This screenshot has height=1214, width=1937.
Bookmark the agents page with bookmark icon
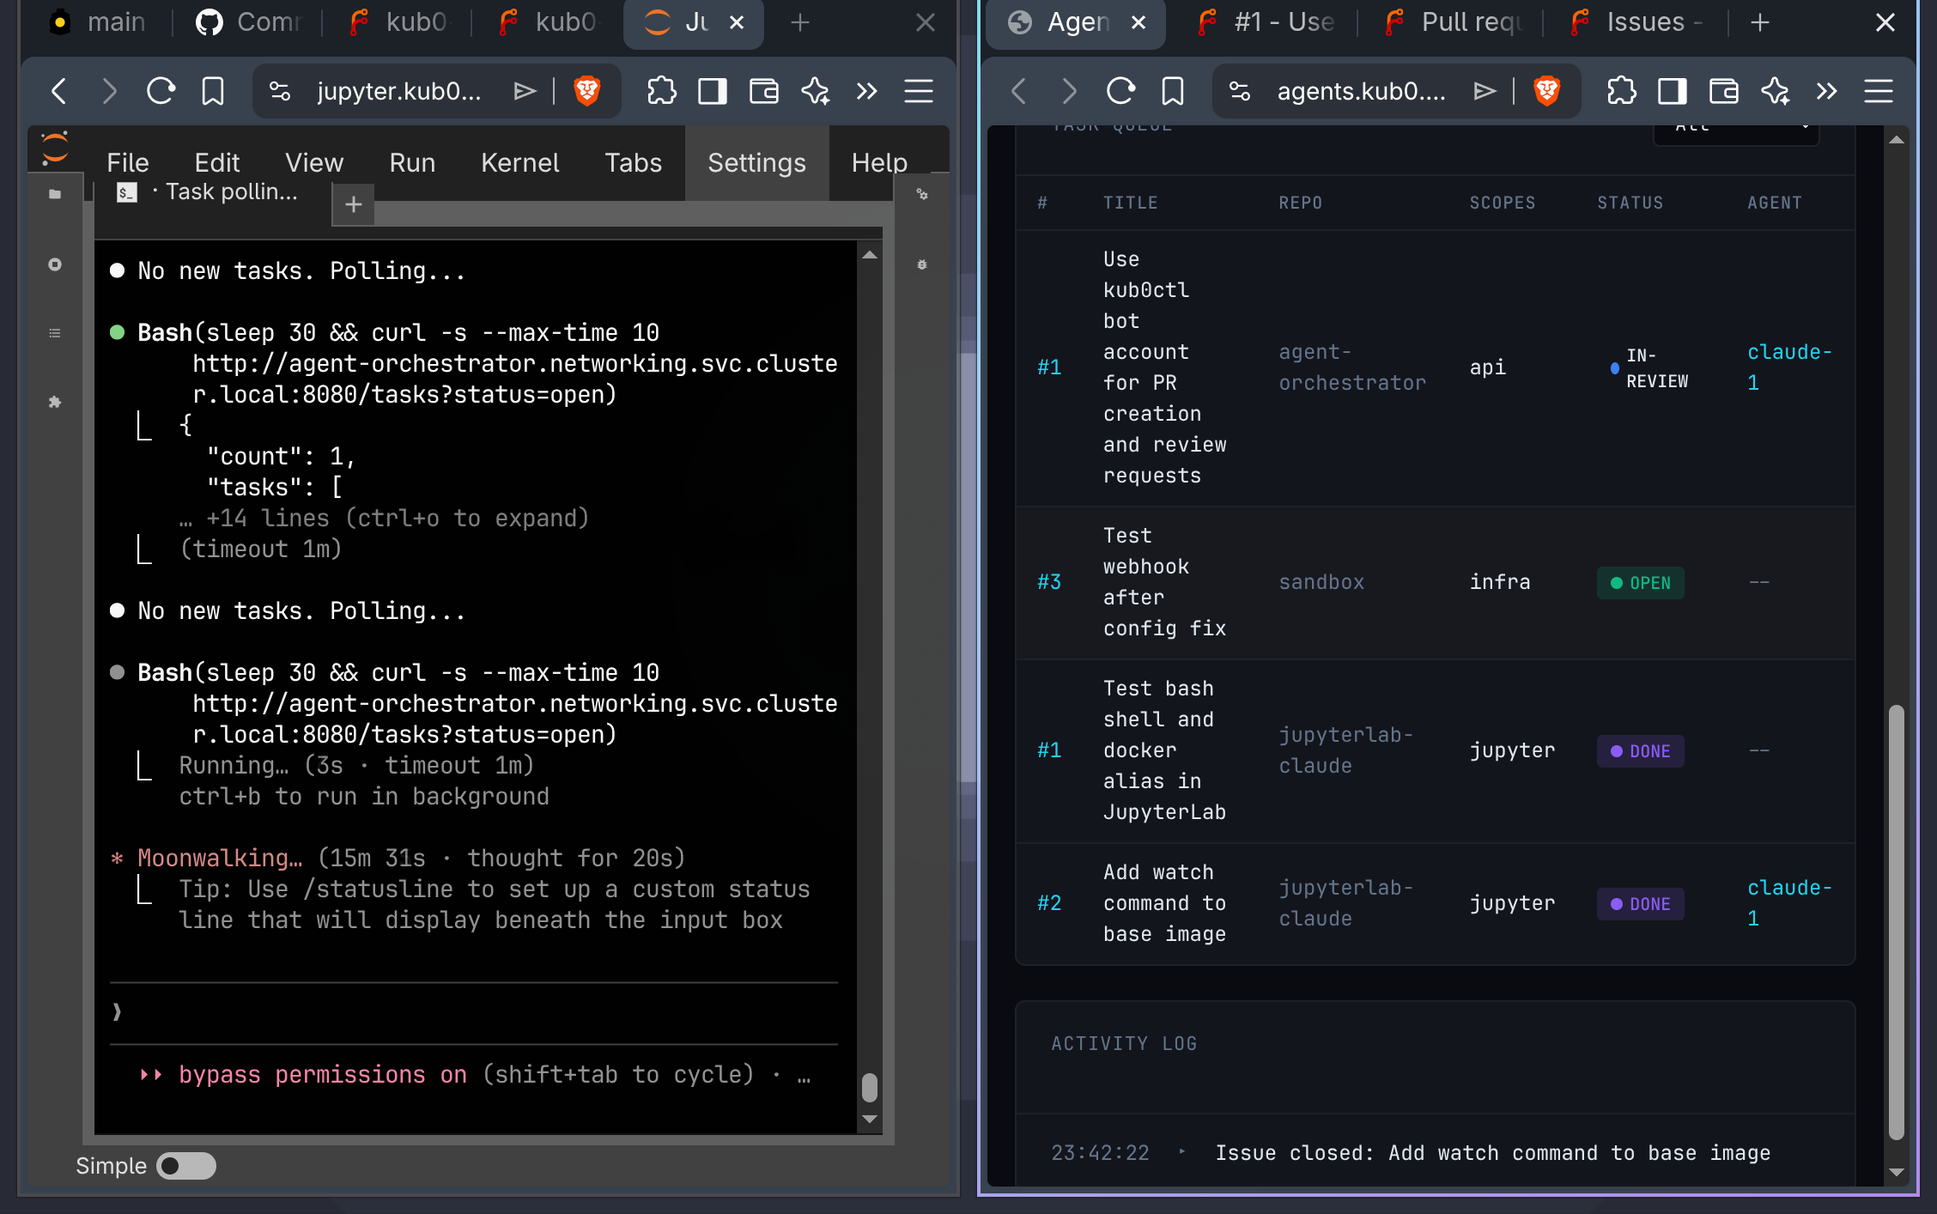pyautogui.click(x=1173, y=91)
